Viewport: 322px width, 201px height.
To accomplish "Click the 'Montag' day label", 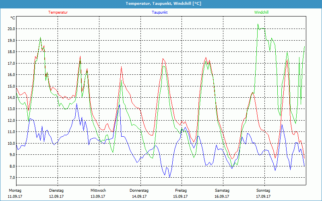I will (x=15, y=191).
